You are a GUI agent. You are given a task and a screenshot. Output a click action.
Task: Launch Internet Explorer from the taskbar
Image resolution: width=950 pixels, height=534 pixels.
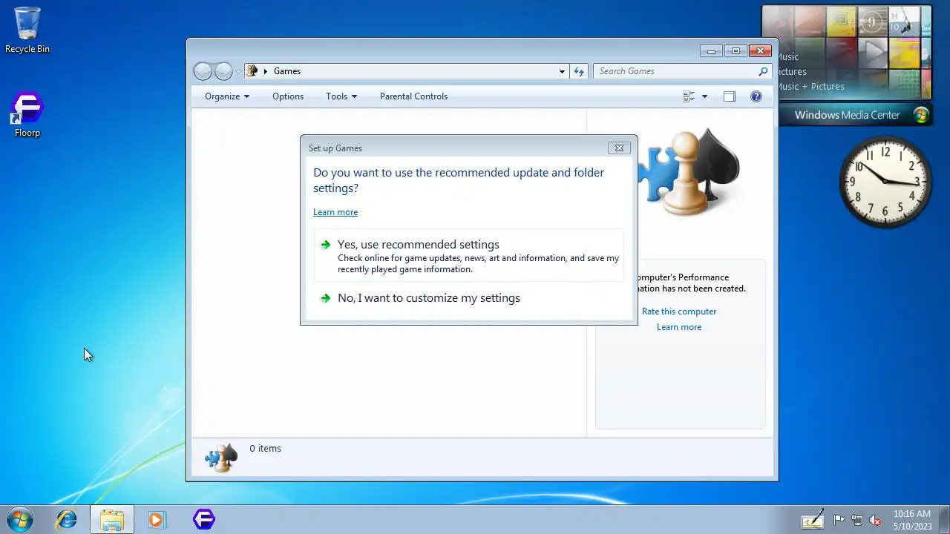coord(67,519)
